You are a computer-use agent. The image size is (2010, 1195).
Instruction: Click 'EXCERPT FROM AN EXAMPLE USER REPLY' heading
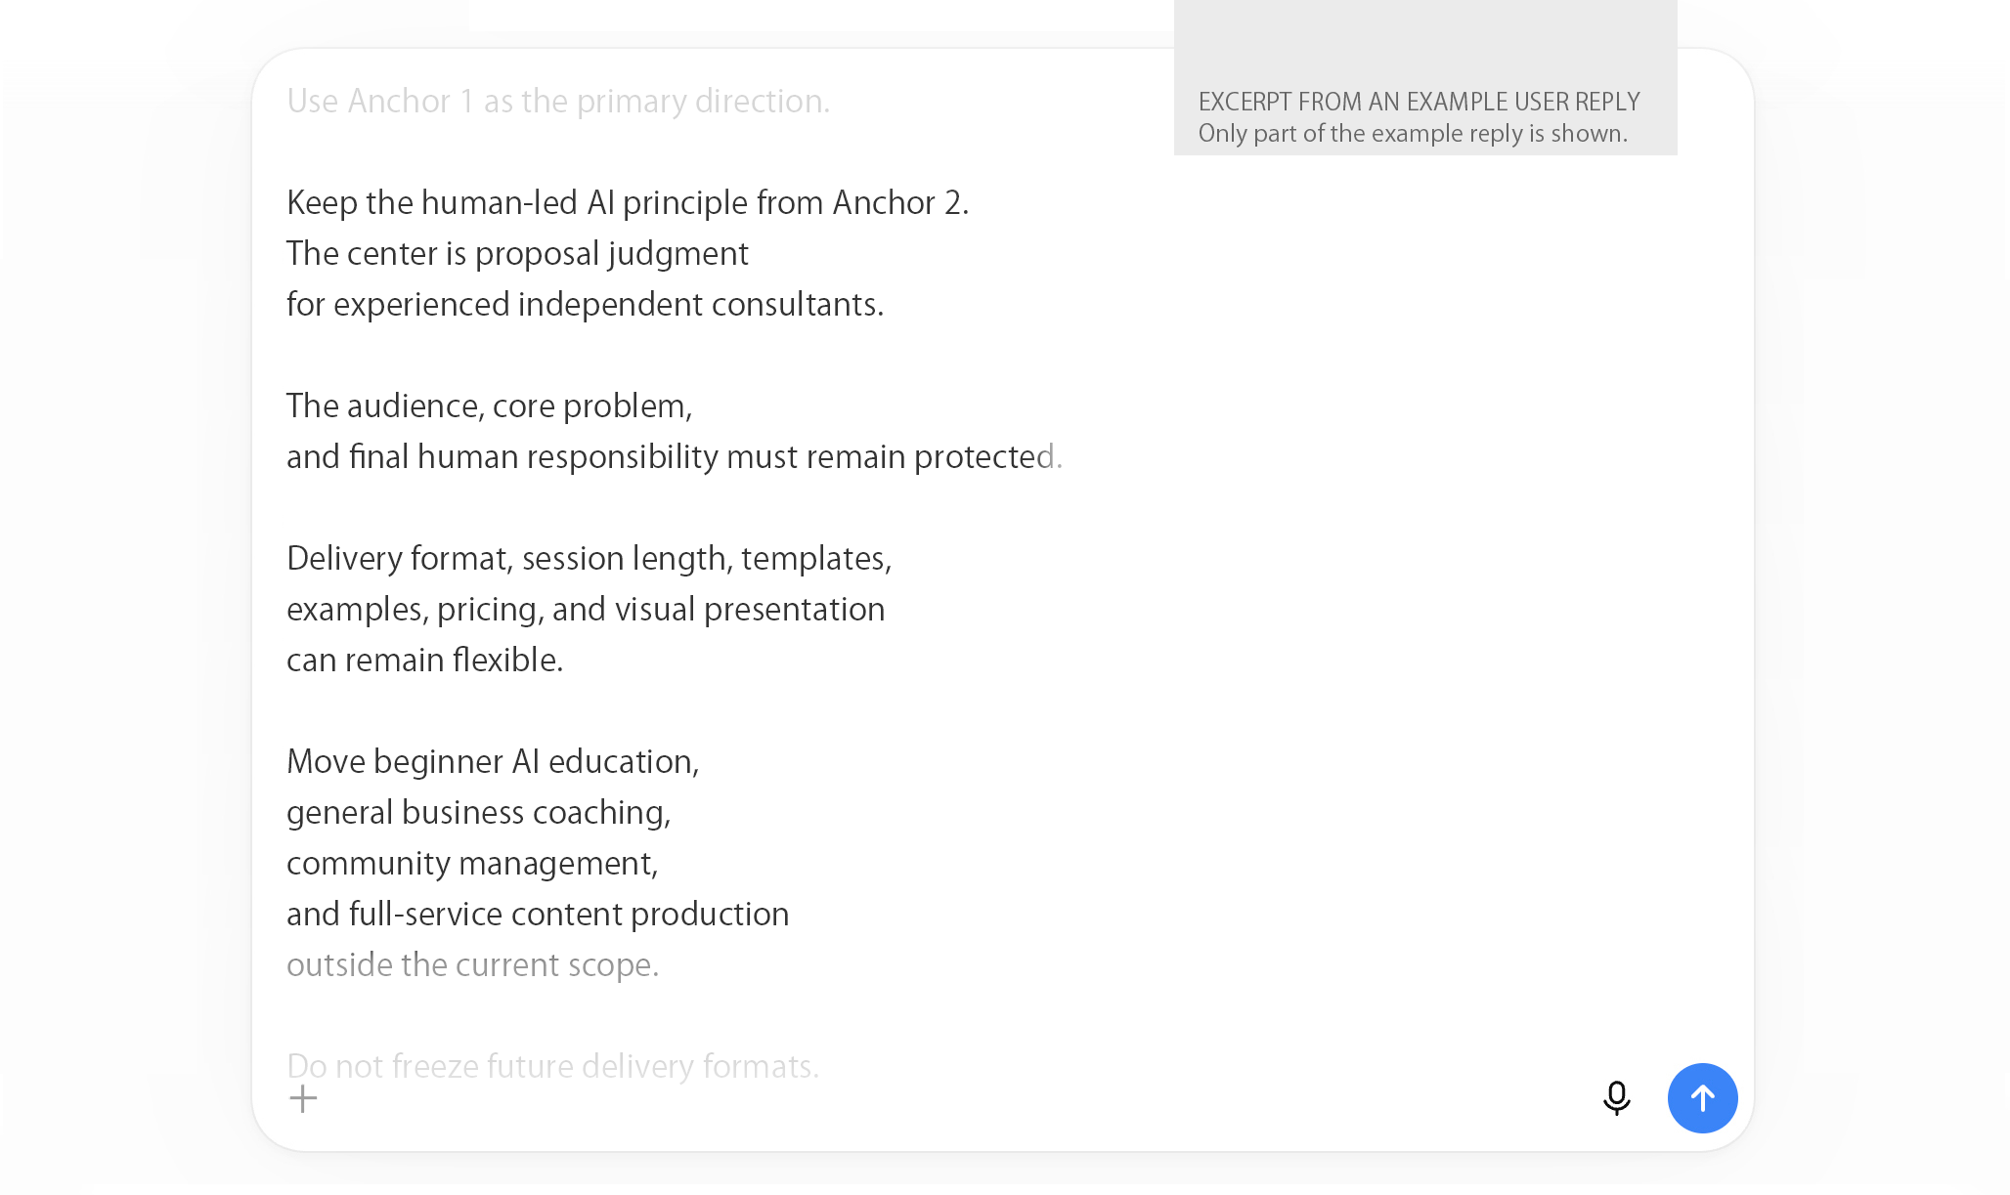click(1419, 102)
